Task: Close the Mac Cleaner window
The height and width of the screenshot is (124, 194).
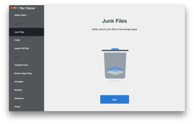Action: (12, 8)
